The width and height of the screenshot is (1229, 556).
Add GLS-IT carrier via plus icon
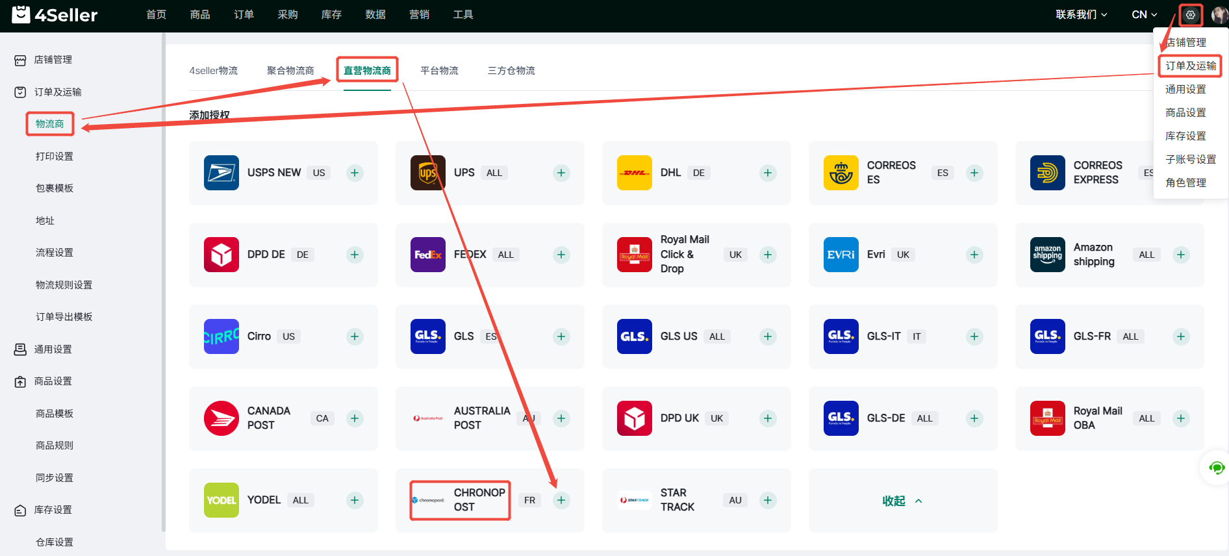point(974,336)
